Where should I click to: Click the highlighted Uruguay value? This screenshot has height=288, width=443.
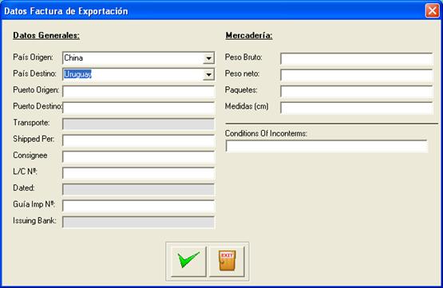tap(77, 74)
